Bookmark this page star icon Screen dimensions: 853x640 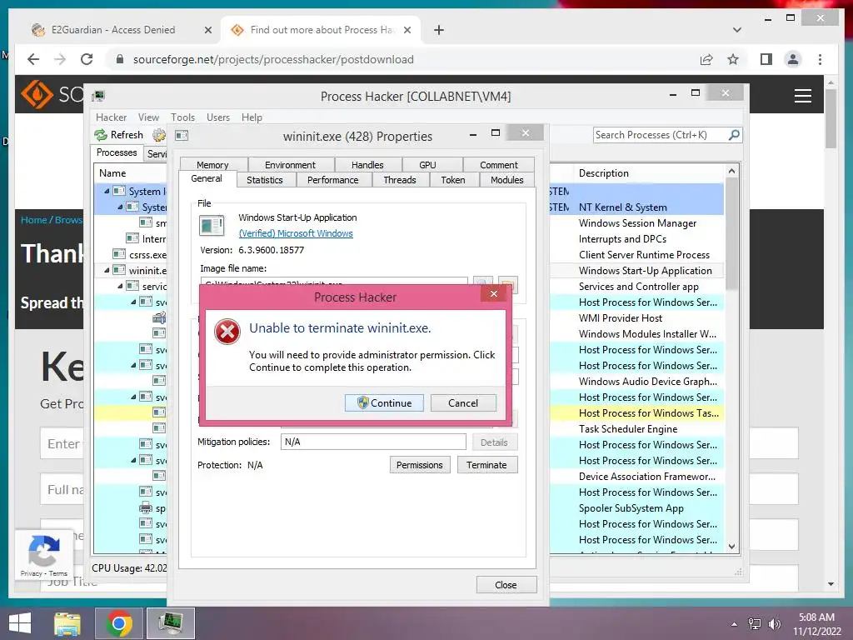[733, 59]
